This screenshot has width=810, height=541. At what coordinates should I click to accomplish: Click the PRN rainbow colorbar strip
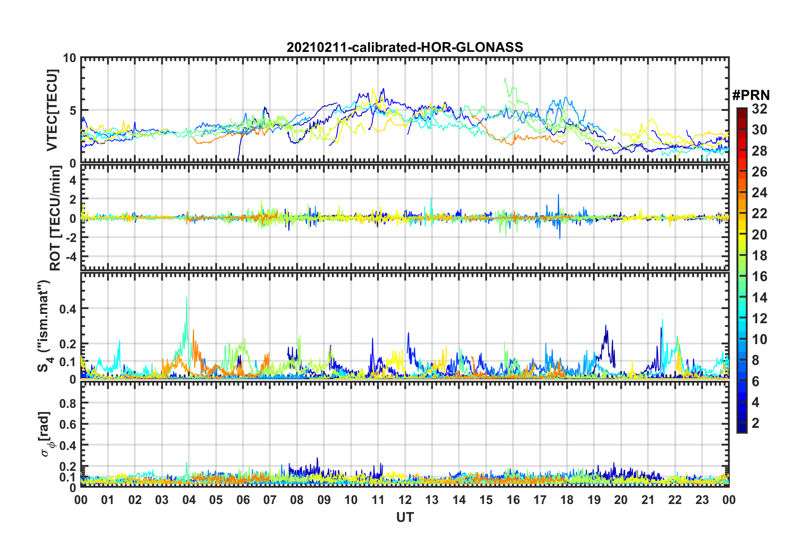(x=741, y=270)
